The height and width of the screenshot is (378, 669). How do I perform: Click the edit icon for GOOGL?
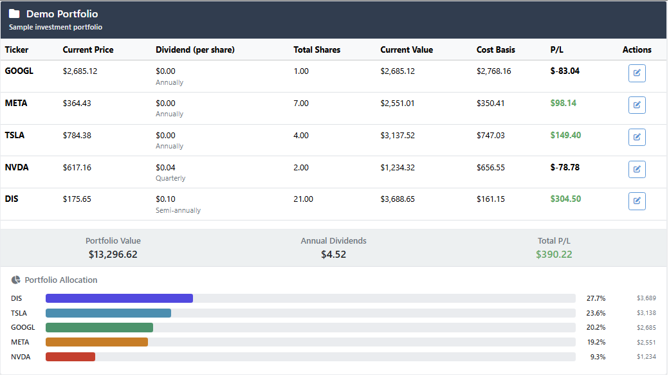click(x=637, y=73)
